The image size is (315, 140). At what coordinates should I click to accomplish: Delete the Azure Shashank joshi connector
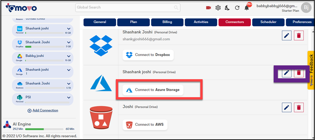[x=299, y=73]
